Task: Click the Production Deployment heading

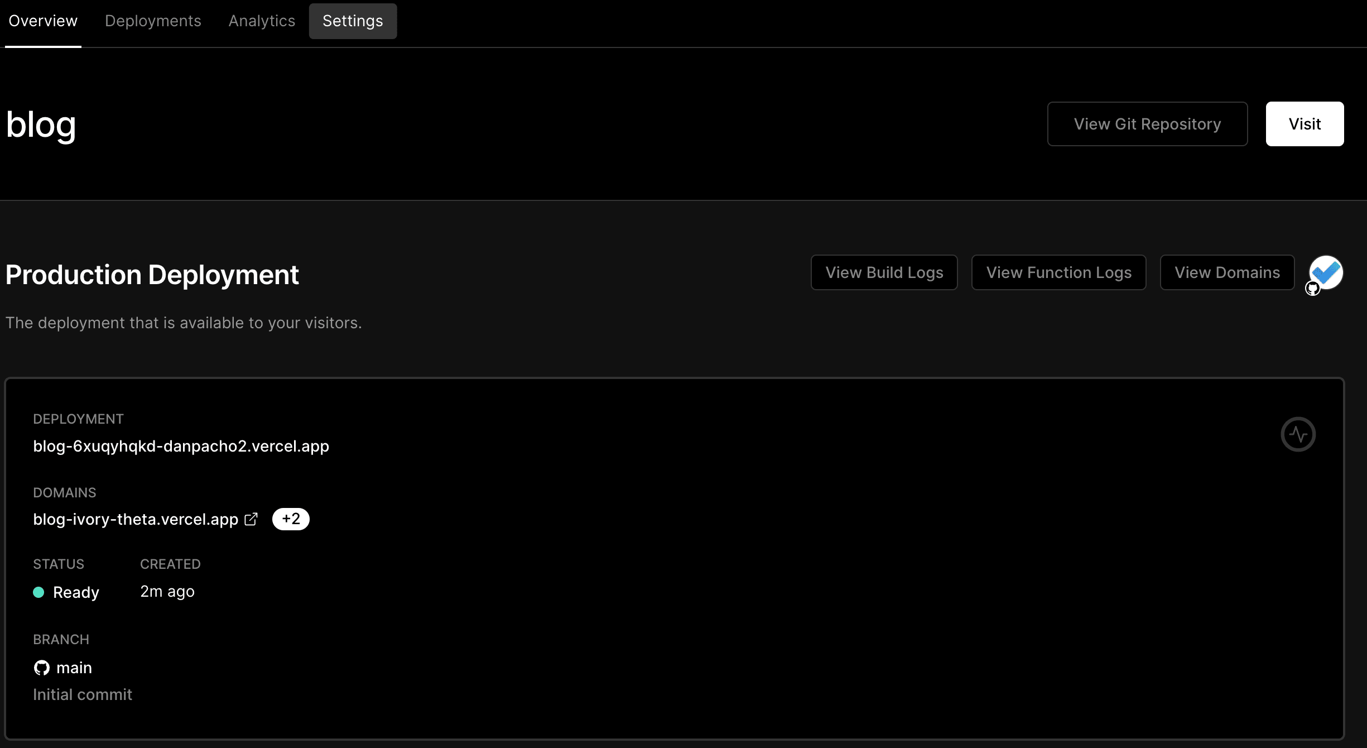Action: pos(152,275)
